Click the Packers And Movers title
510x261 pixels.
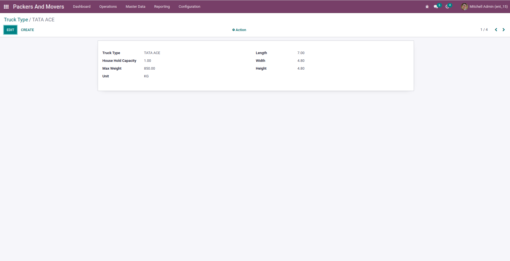point(39,7)
